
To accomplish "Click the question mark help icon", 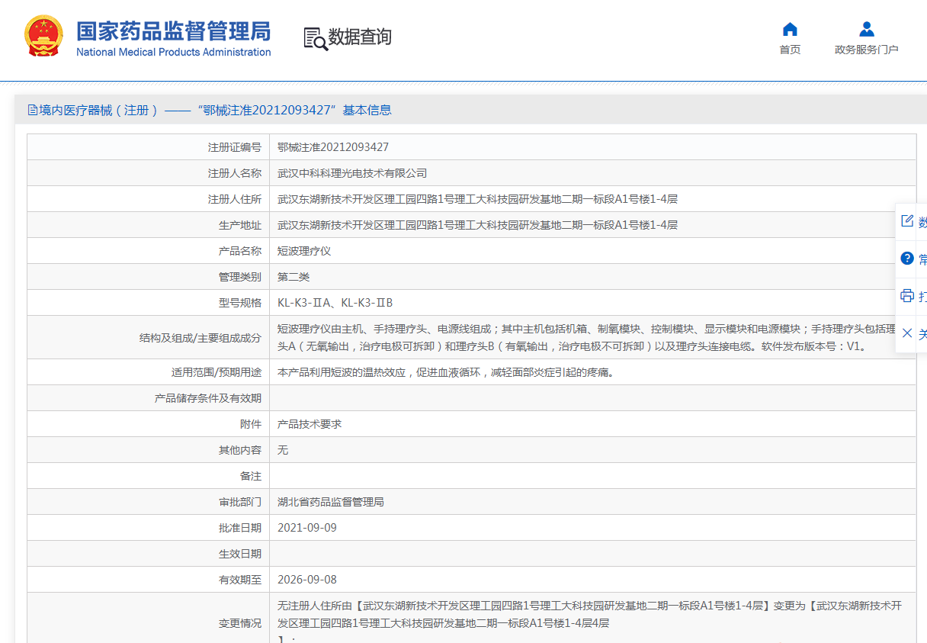I will pos(907,259).
